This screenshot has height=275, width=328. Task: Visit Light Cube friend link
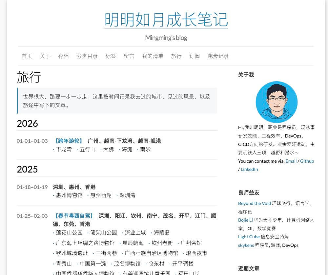tap(249, 237)
